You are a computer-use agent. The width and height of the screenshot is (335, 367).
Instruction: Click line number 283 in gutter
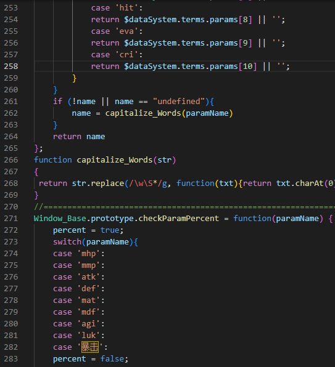click(x=10, y=359)
